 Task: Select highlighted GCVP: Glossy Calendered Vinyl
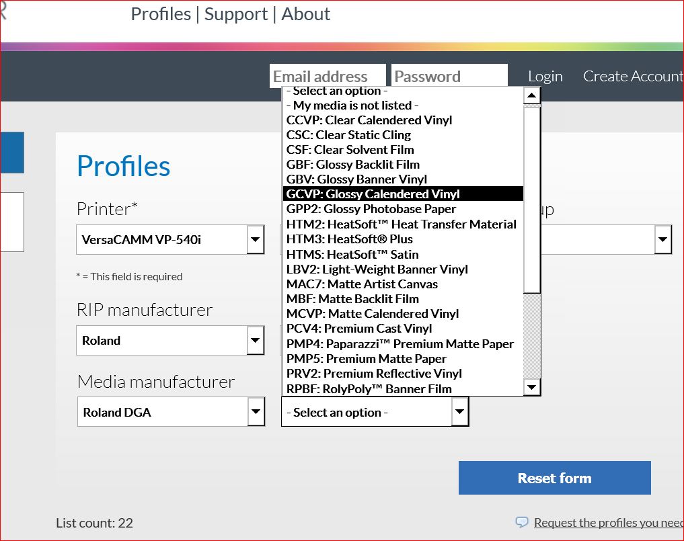click(x=403, y=194)
